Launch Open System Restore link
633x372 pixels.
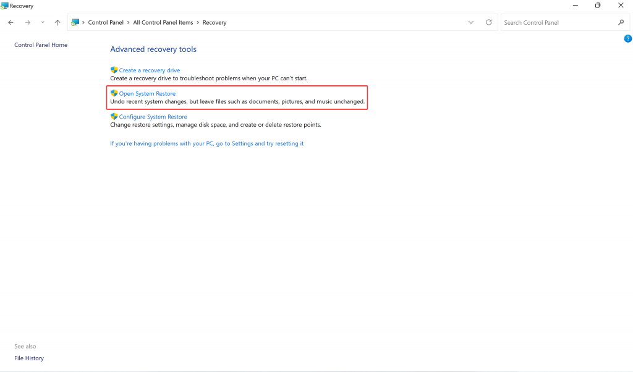click(x=147, y=93)
